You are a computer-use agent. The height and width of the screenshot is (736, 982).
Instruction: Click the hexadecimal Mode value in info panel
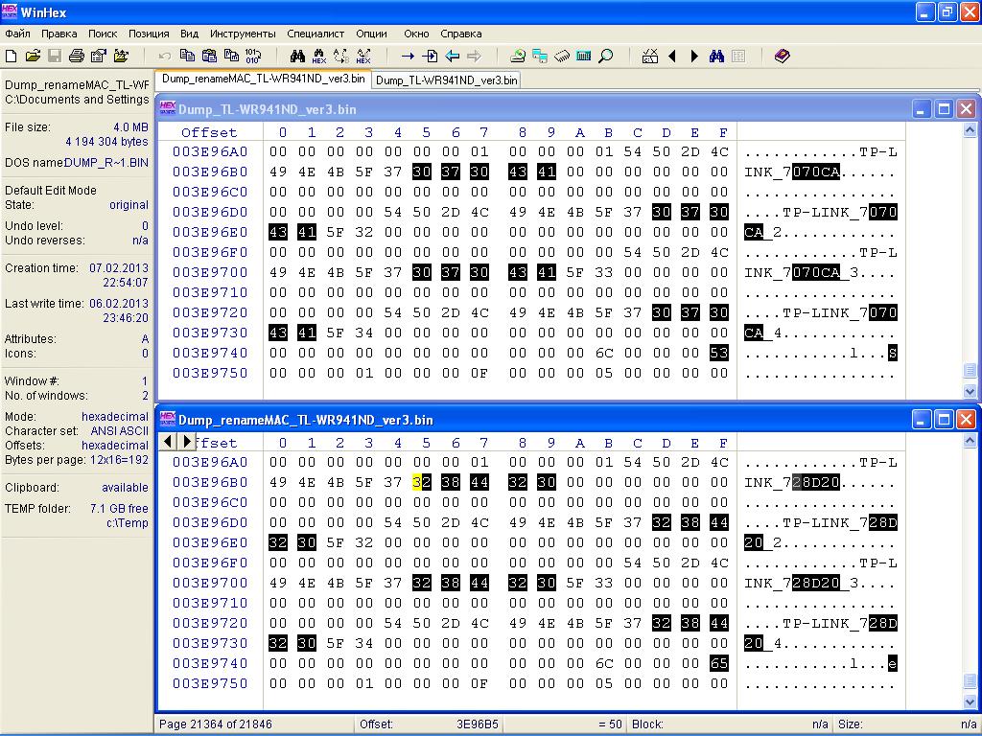[x=115, y=417]
